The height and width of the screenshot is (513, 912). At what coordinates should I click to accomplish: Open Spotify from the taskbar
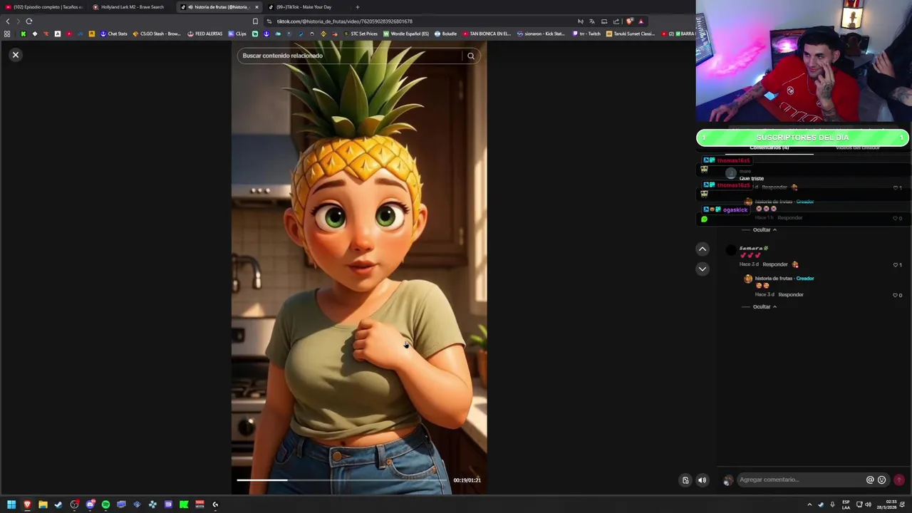pos(105,504)
